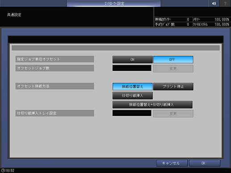Tap the speaker volume icon
The image size is (231, 173).
(x=214, y=3)
